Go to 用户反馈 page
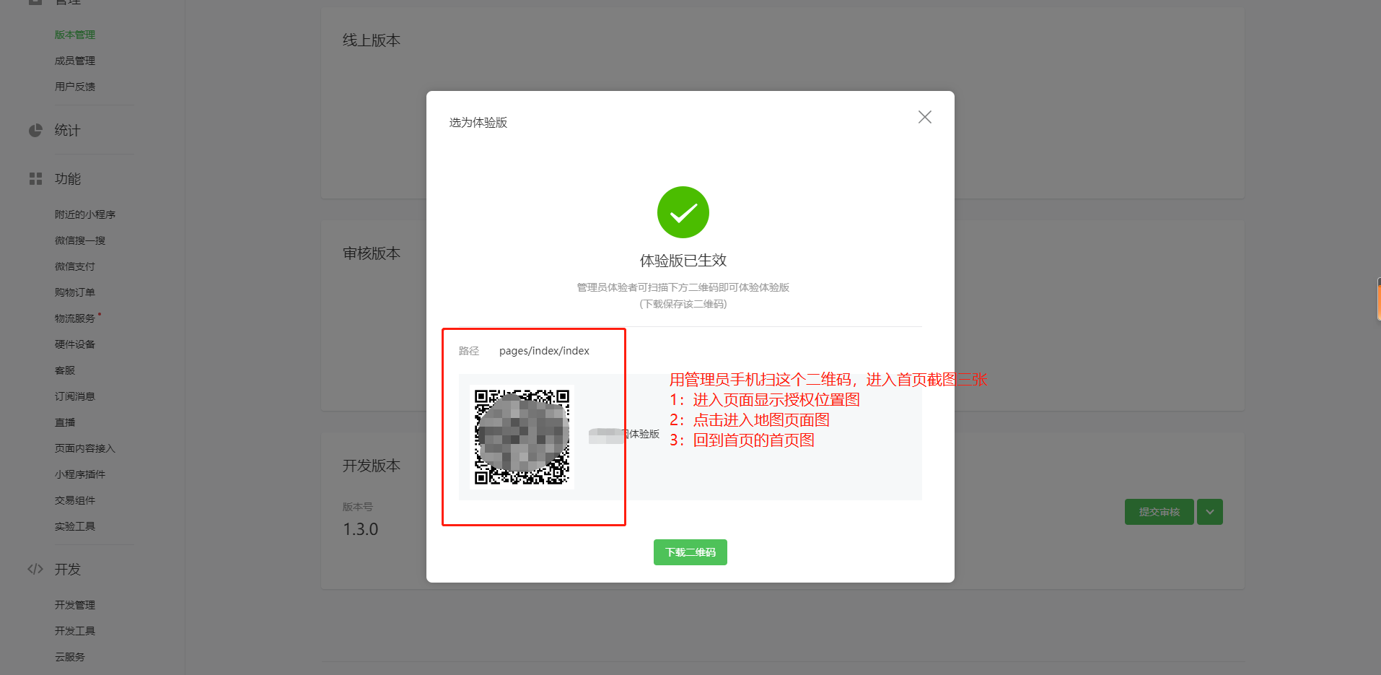 75,87
